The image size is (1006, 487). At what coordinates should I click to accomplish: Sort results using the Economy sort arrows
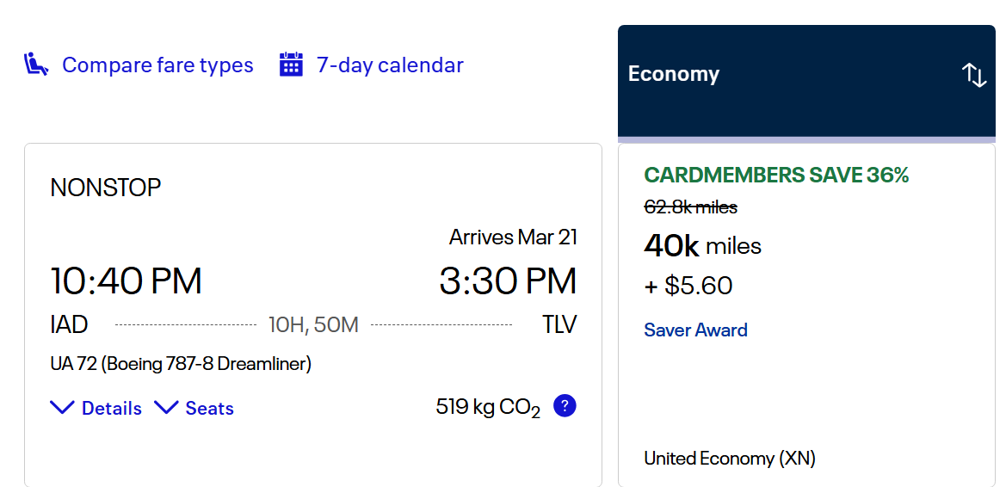click(x=974, y=75)
